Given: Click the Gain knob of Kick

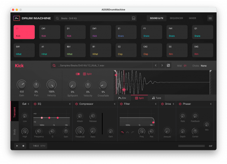Looking at the screenshot, I should coord(21,84).
